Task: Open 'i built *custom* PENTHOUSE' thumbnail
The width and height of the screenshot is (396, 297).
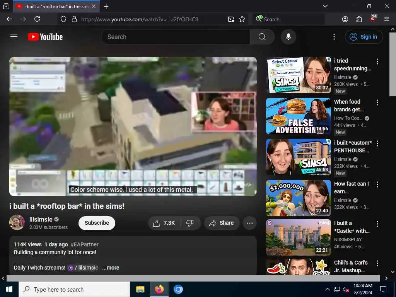Action: coord(298,157)
